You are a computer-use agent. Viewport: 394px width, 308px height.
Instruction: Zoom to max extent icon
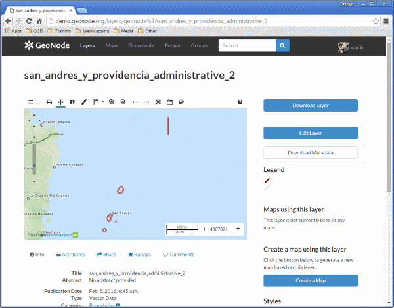coord(158,102)
